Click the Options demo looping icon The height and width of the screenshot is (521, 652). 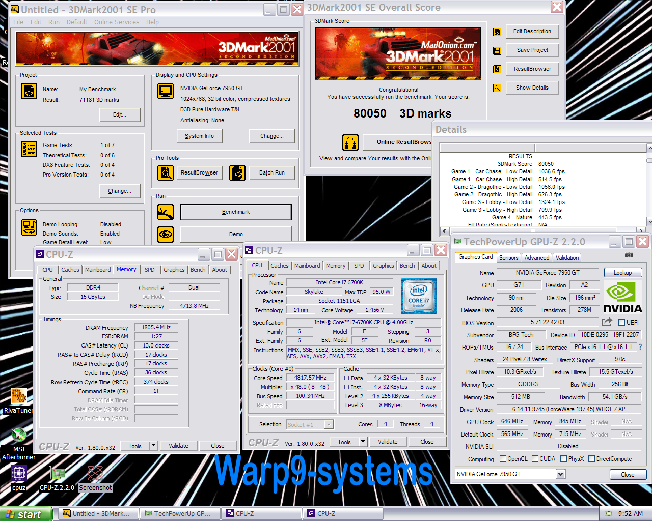(29, 227)
